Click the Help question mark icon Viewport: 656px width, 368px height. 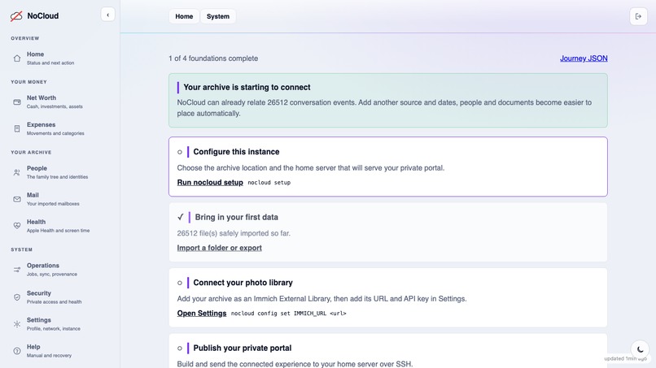(17, 351)
